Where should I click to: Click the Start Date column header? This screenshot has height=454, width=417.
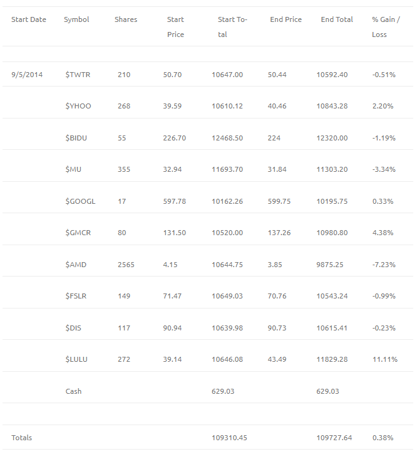(29, 19)
